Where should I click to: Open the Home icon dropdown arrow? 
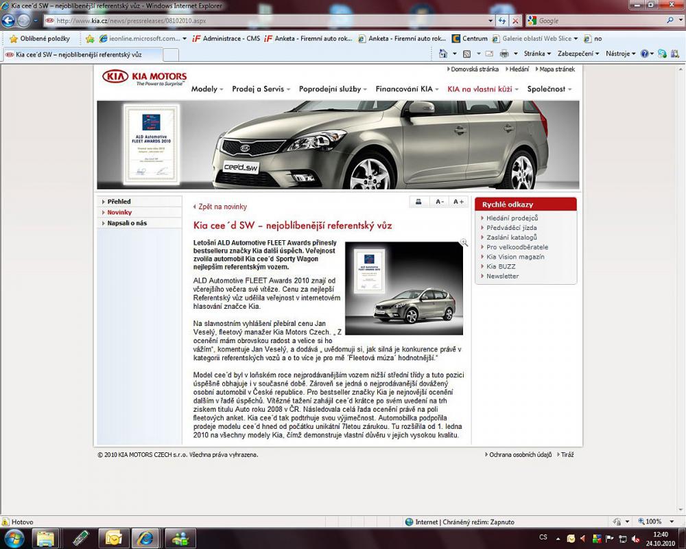point(454,54)
